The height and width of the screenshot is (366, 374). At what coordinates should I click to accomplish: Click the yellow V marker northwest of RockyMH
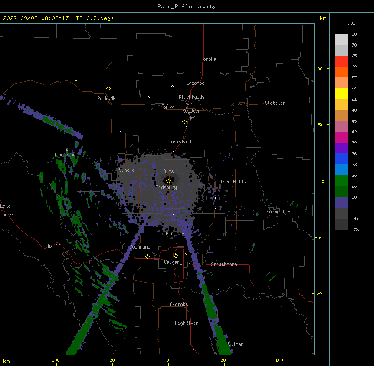[x=76, y=80]
